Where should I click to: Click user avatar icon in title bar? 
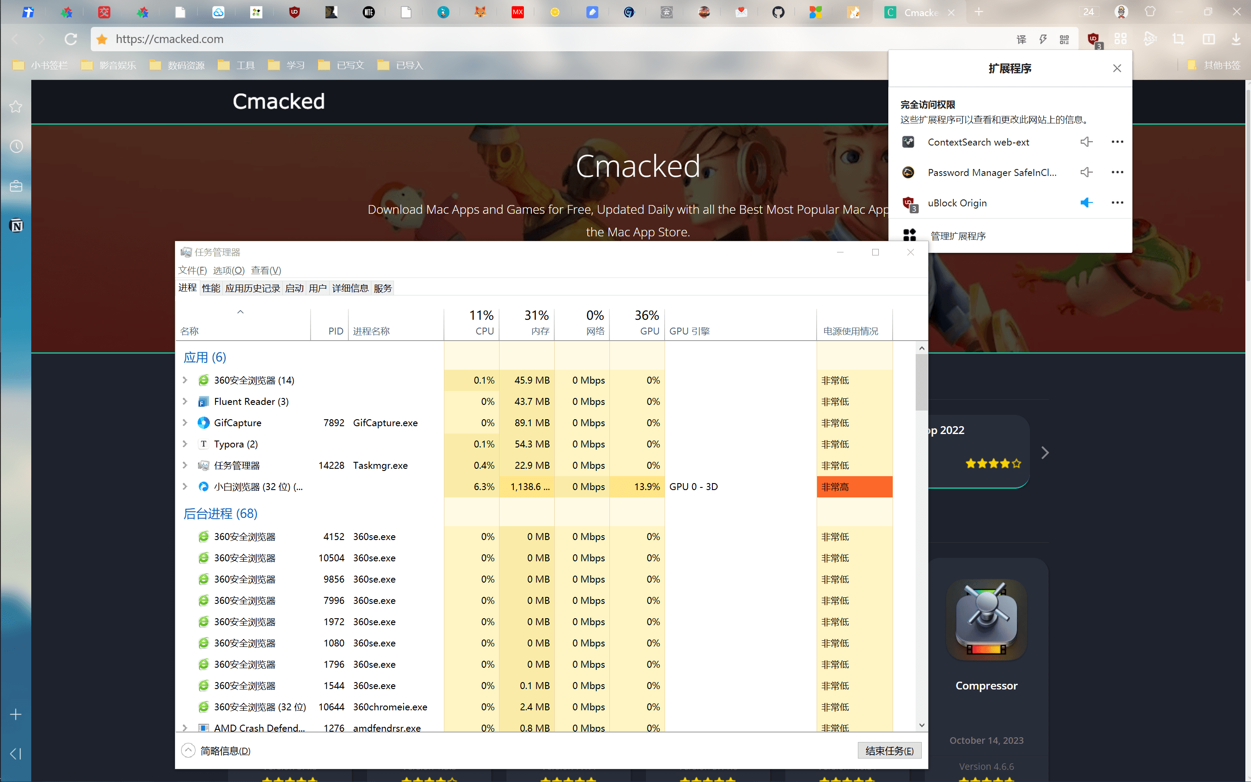[1121, 12]
